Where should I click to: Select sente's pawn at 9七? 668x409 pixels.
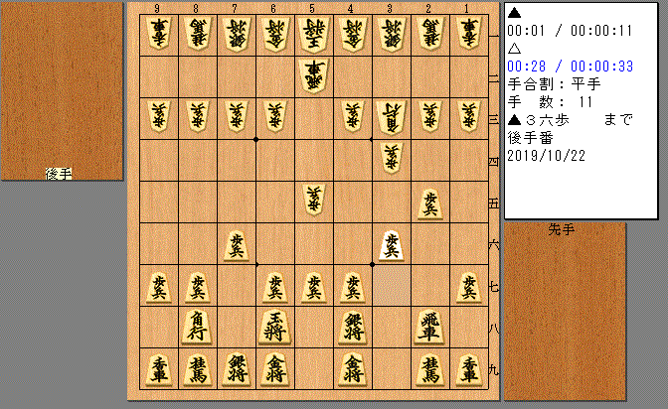click(159, 288)
